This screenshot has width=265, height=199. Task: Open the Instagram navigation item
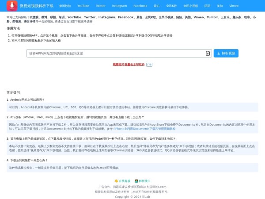pos(120,6)
